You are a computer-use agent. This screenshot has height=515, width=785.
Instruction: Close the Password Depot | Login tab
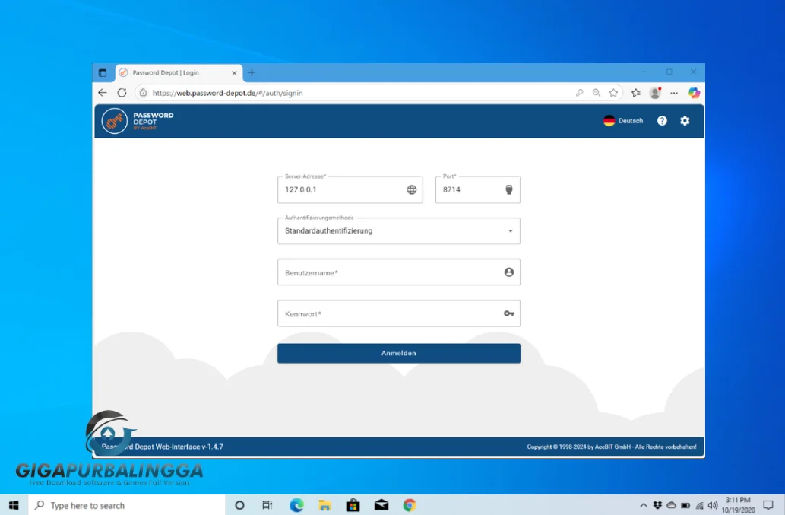click(x=234, y=72)
